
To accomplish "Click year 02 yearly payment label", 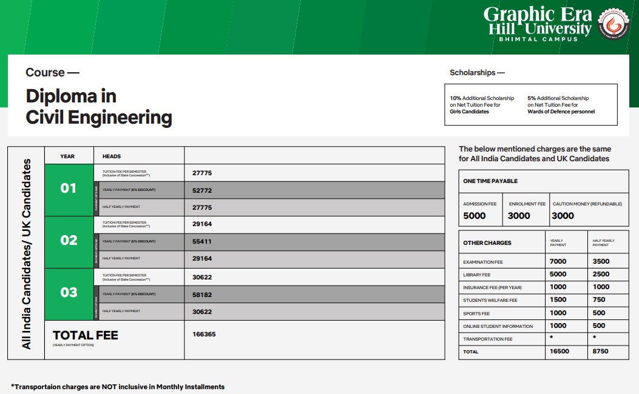I will 129,241.
